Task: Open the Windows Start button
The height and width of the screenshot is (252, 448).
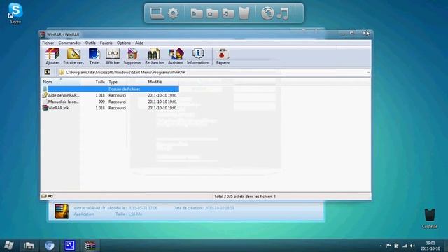Action: tap(9, 246)
